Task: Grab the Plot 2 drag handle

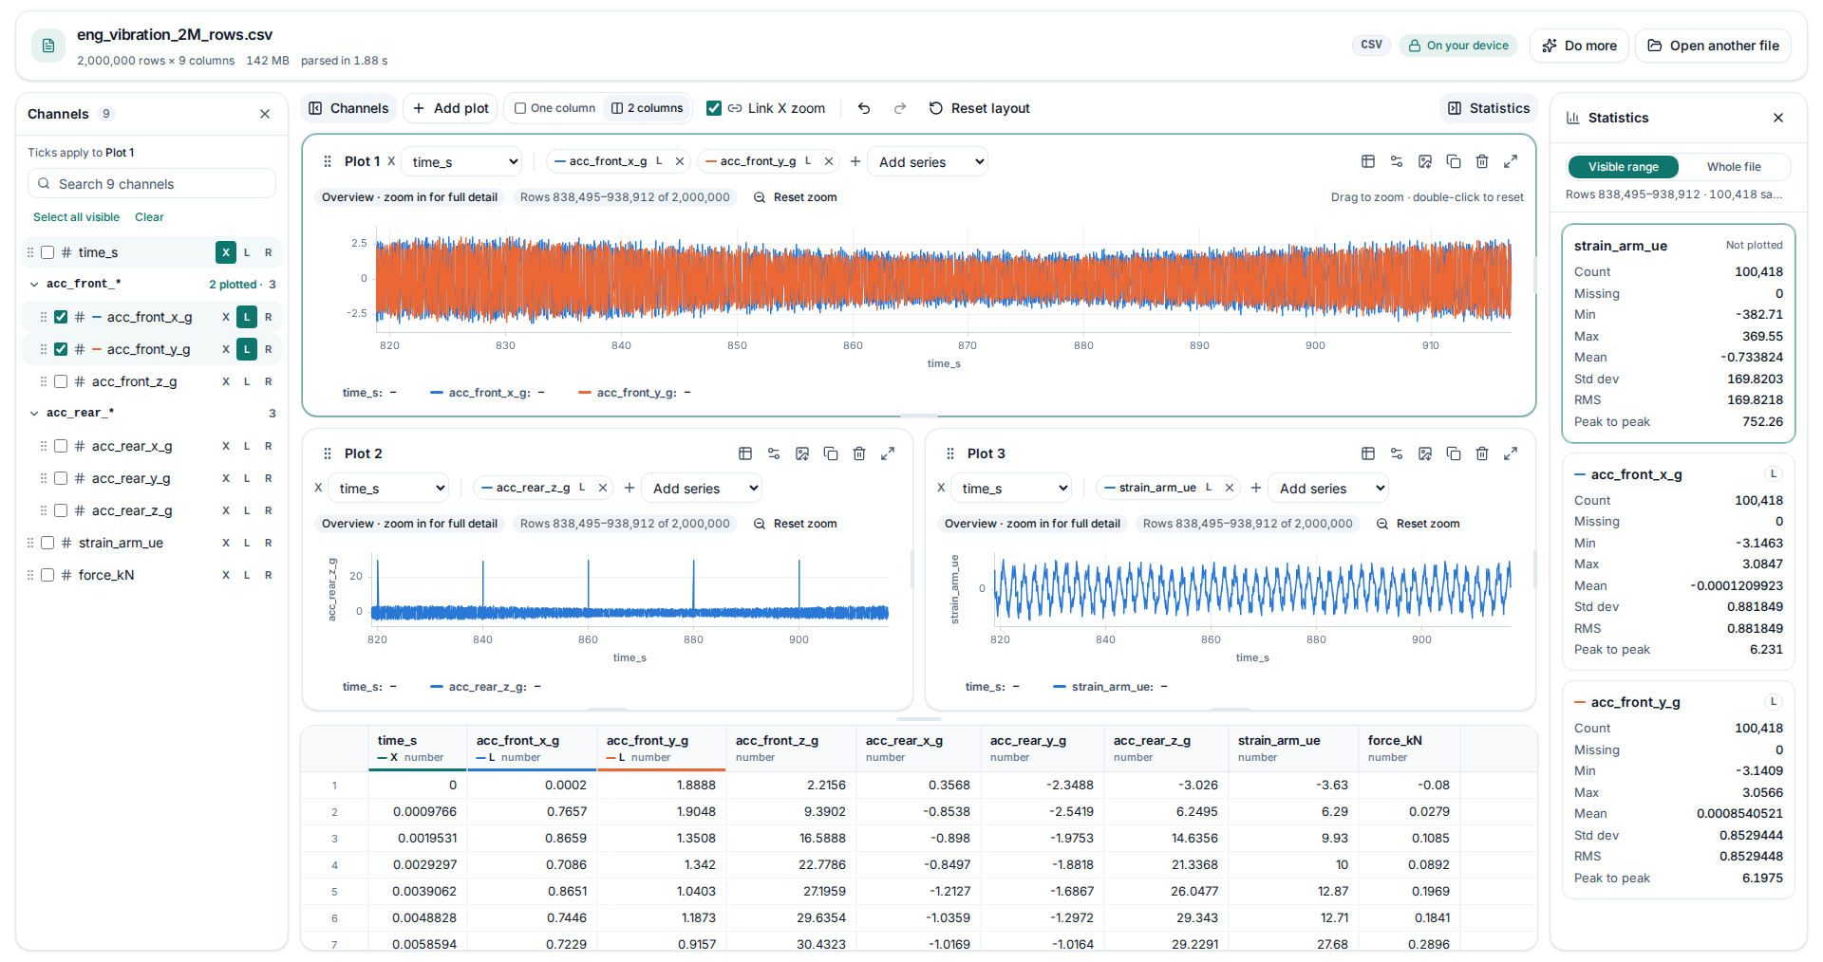Action: [328, 453]
